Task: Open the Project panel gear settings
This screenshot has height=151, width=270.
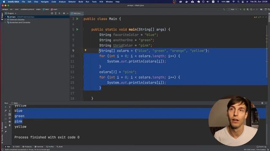Action: [x=64, y=13]
